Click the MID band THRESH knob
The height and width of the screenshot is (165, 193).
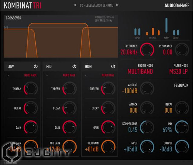[69, 88]
